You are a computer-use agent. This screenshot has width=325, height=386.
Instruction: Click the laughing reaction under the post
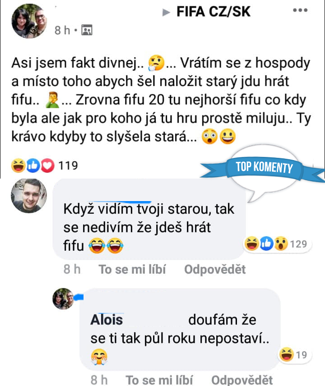pos(19,165)
